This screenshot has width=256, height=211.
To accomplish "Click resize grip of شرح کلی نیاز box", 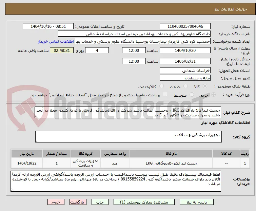I will pos(36,116).
